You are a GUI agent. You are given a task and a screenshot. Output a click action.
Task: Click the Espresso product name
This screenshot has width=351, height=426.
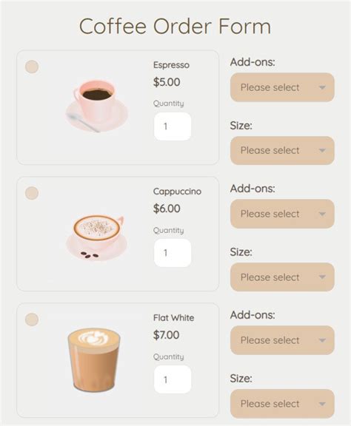click(171, 65)
